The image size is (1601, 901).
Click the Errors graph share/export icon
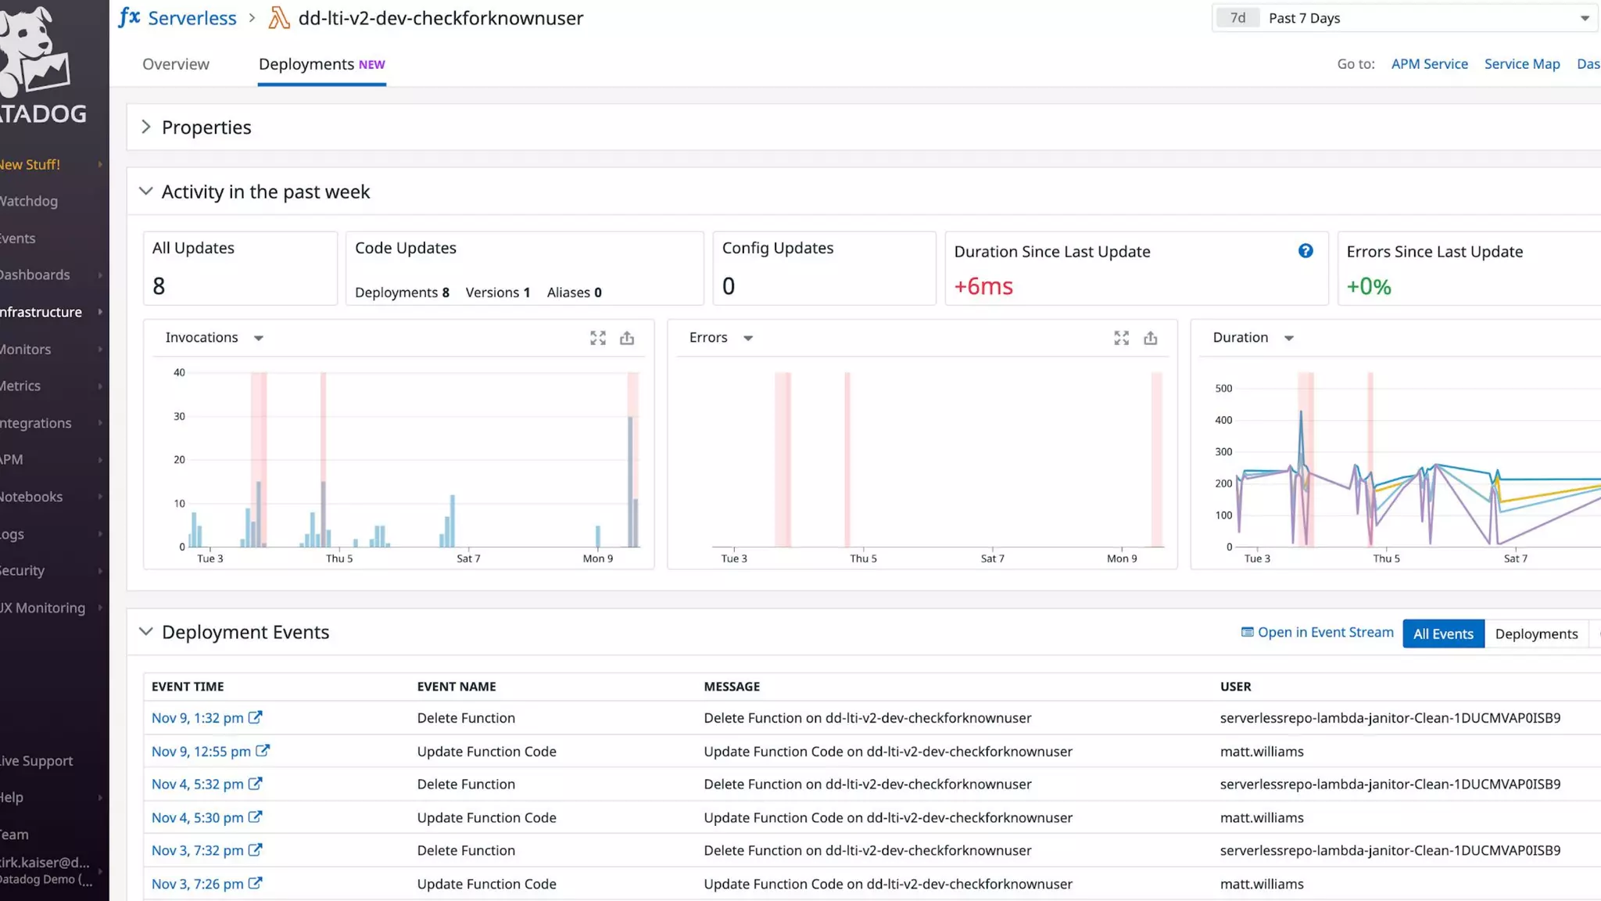point(1151,338)
